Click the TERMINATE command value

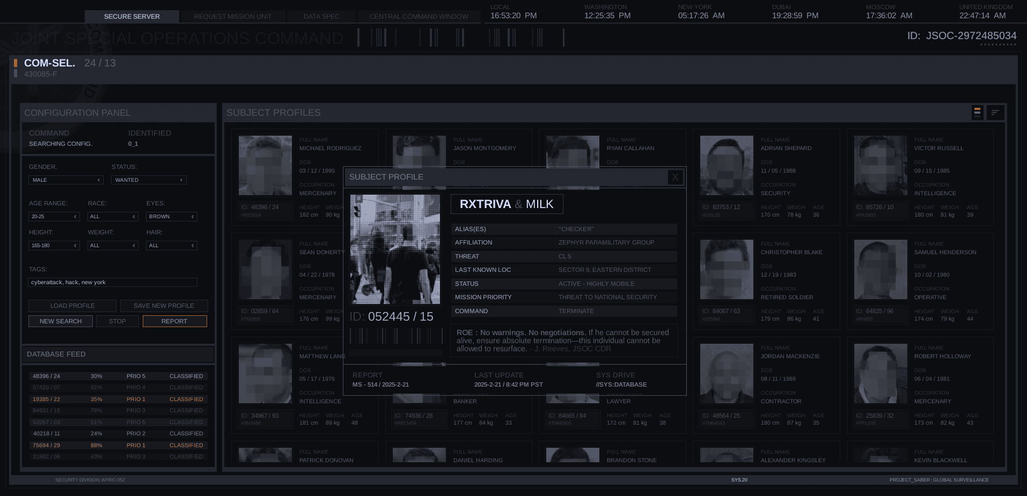point(576,311)
